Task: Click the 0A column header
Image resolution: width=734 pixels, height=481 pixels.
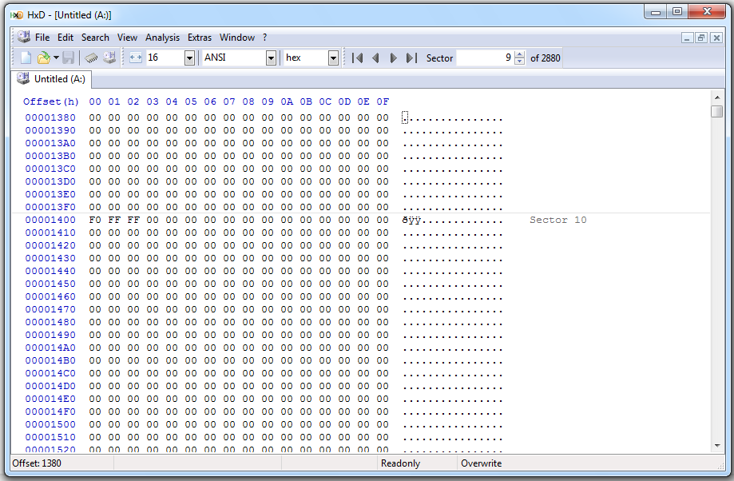Action: [x=287, y=101]
